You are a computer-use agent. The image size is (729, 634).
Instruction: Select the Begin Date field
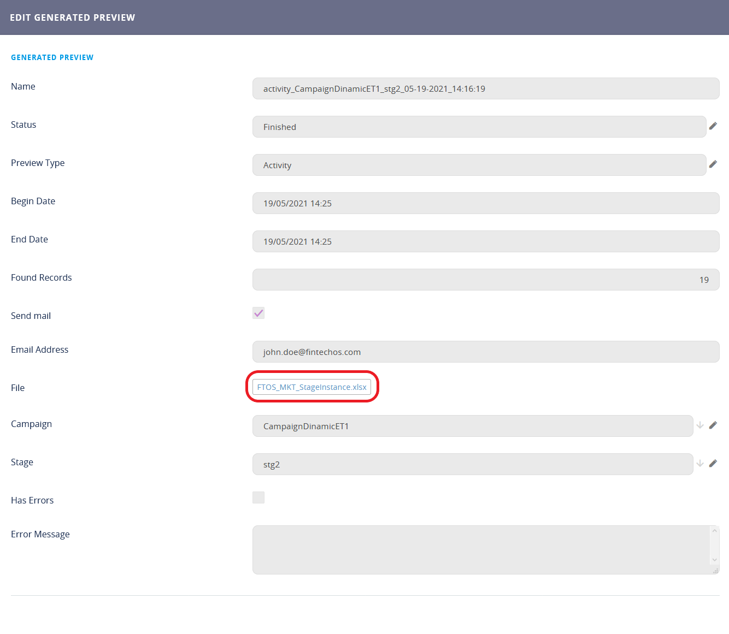tap(485, 203)
